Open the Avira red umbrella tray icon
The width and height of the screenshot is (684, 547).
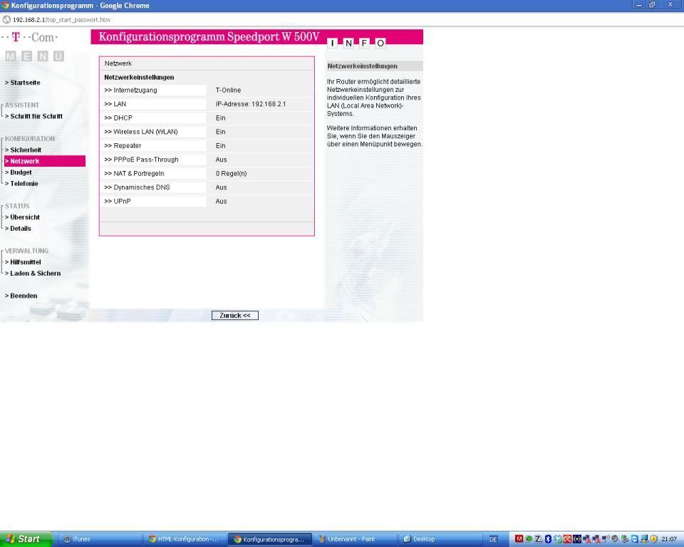[x=567, y=538]
